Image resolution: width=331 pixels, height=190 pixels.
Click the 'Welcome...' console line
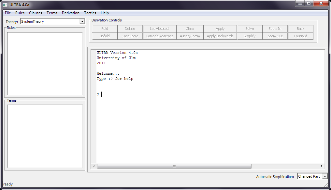point(108,73)
